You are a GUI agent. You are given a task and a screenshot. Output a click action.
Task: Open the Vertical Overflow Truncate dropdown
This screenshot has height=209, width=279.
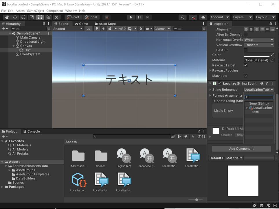coord(258,45)
